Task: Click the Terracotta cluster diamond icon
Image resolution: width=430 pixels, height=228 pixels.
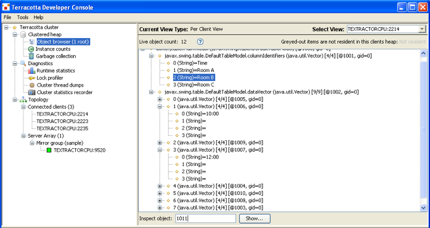Action: tap(15, 28)
